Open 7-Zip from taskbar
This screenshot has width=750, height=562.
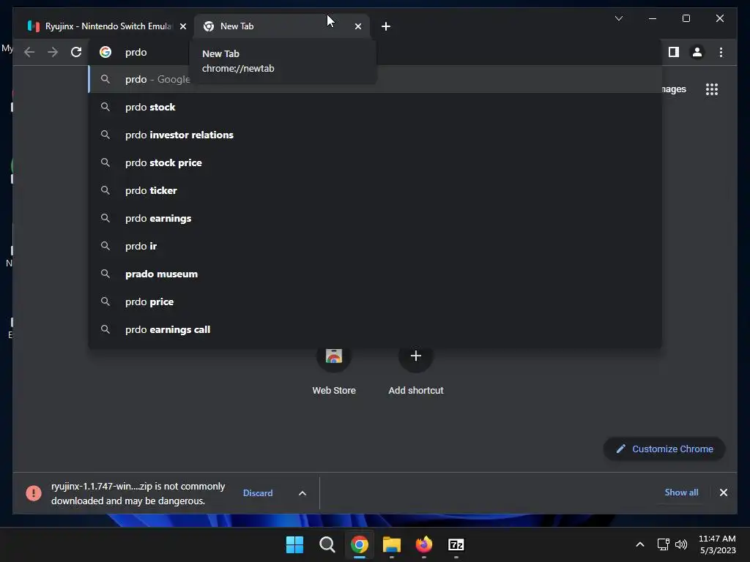456,544
